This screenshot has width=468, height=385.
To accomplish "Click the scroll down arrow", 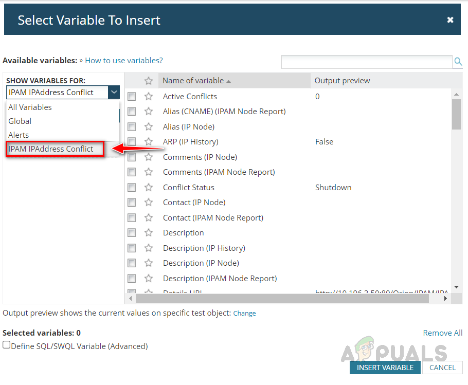I will [456, 287].
